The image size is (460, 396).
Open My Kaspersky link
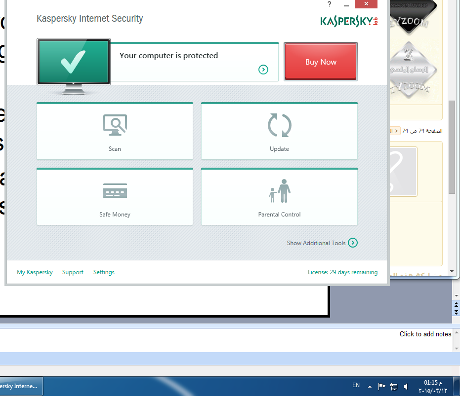[35, 272]
